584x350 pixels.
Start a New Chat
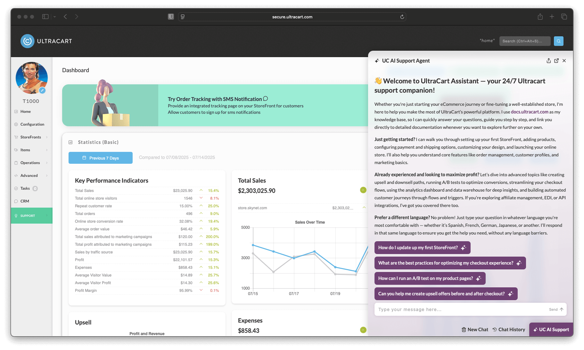(475, 330)
